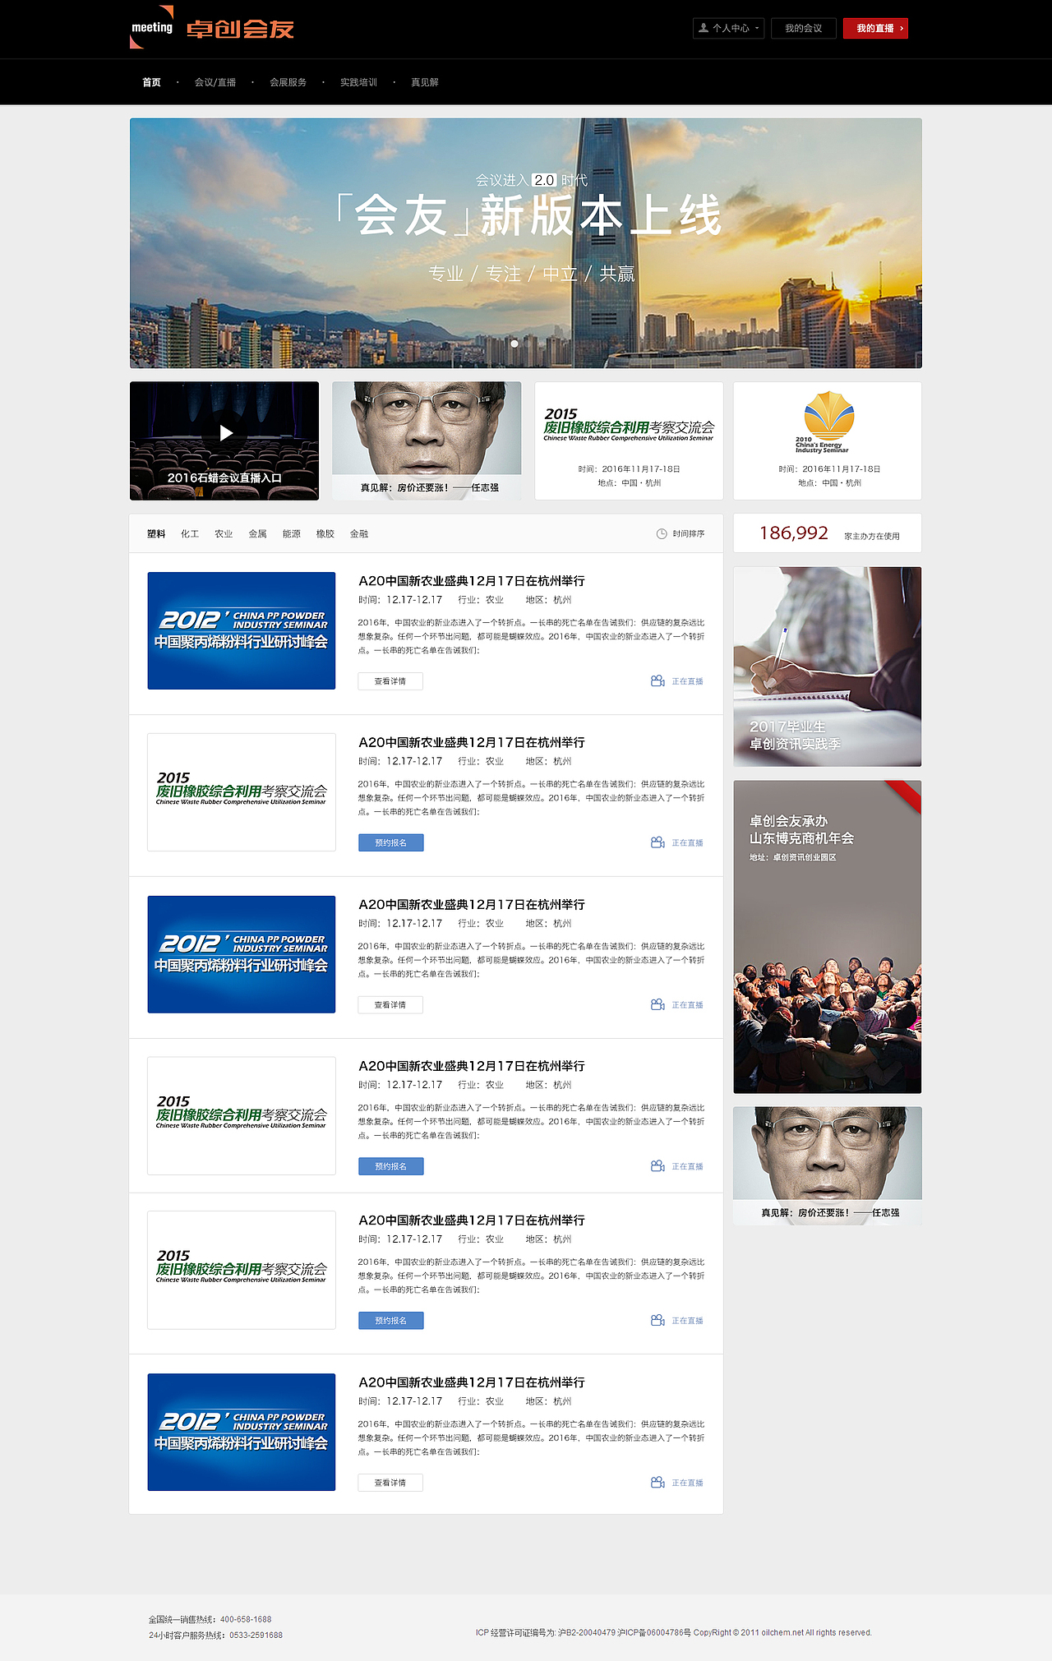This screenshot has height=1661, width=1052.
Task: Click 预约报名 in the fifth listing
Action: click(x=391, y=1321)
